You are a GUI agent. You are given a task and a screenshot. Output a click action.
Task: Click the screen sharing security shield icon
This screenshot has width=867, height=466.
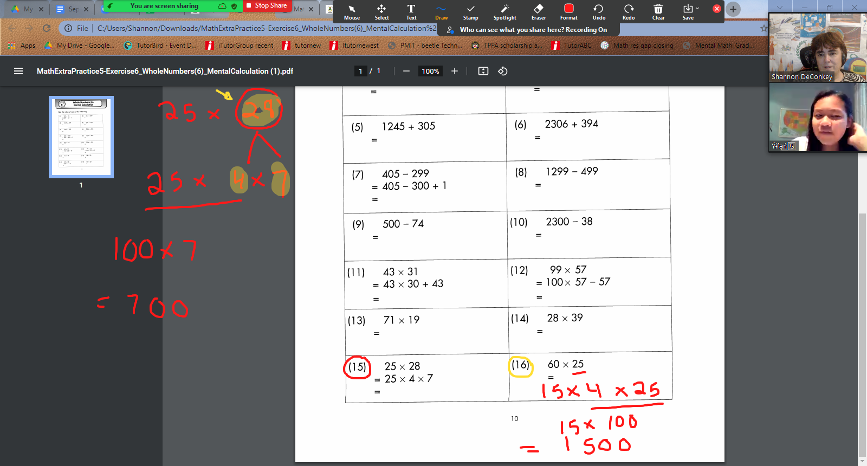(x=234, y=6)
